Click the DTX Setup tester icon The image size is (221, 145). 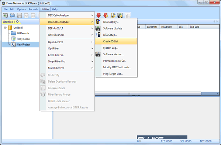click(x=98, y=35)
